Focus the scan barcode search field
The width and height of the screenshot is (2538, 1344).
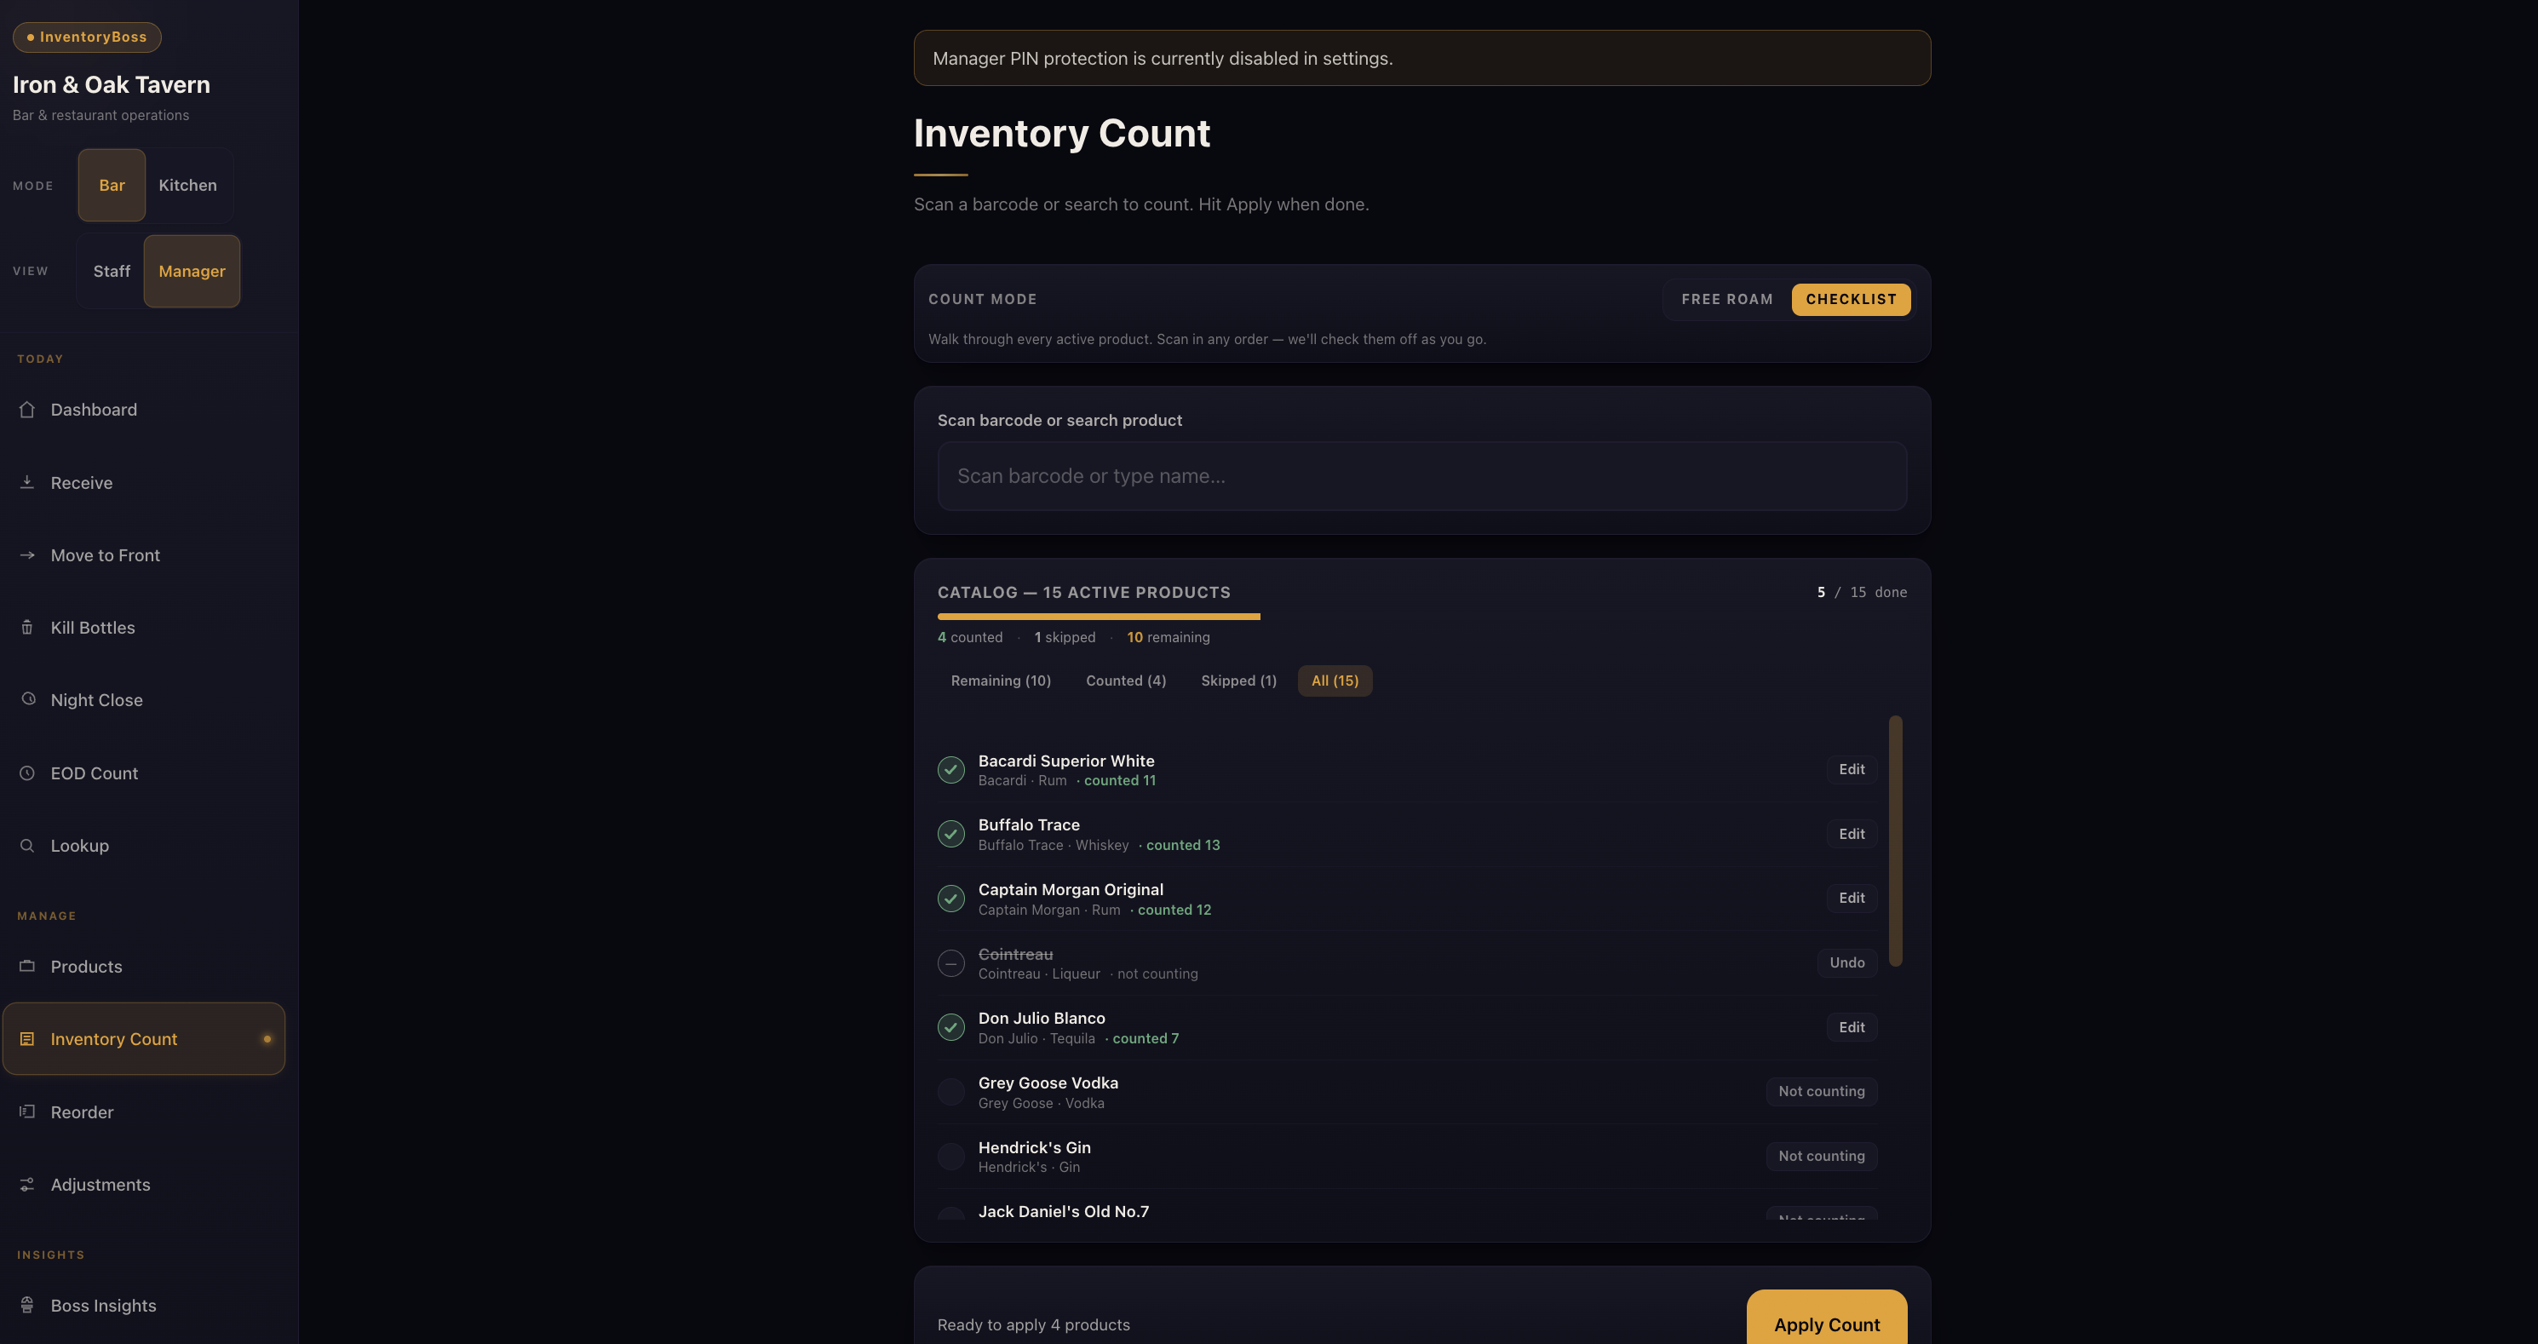pos(1421,476)
